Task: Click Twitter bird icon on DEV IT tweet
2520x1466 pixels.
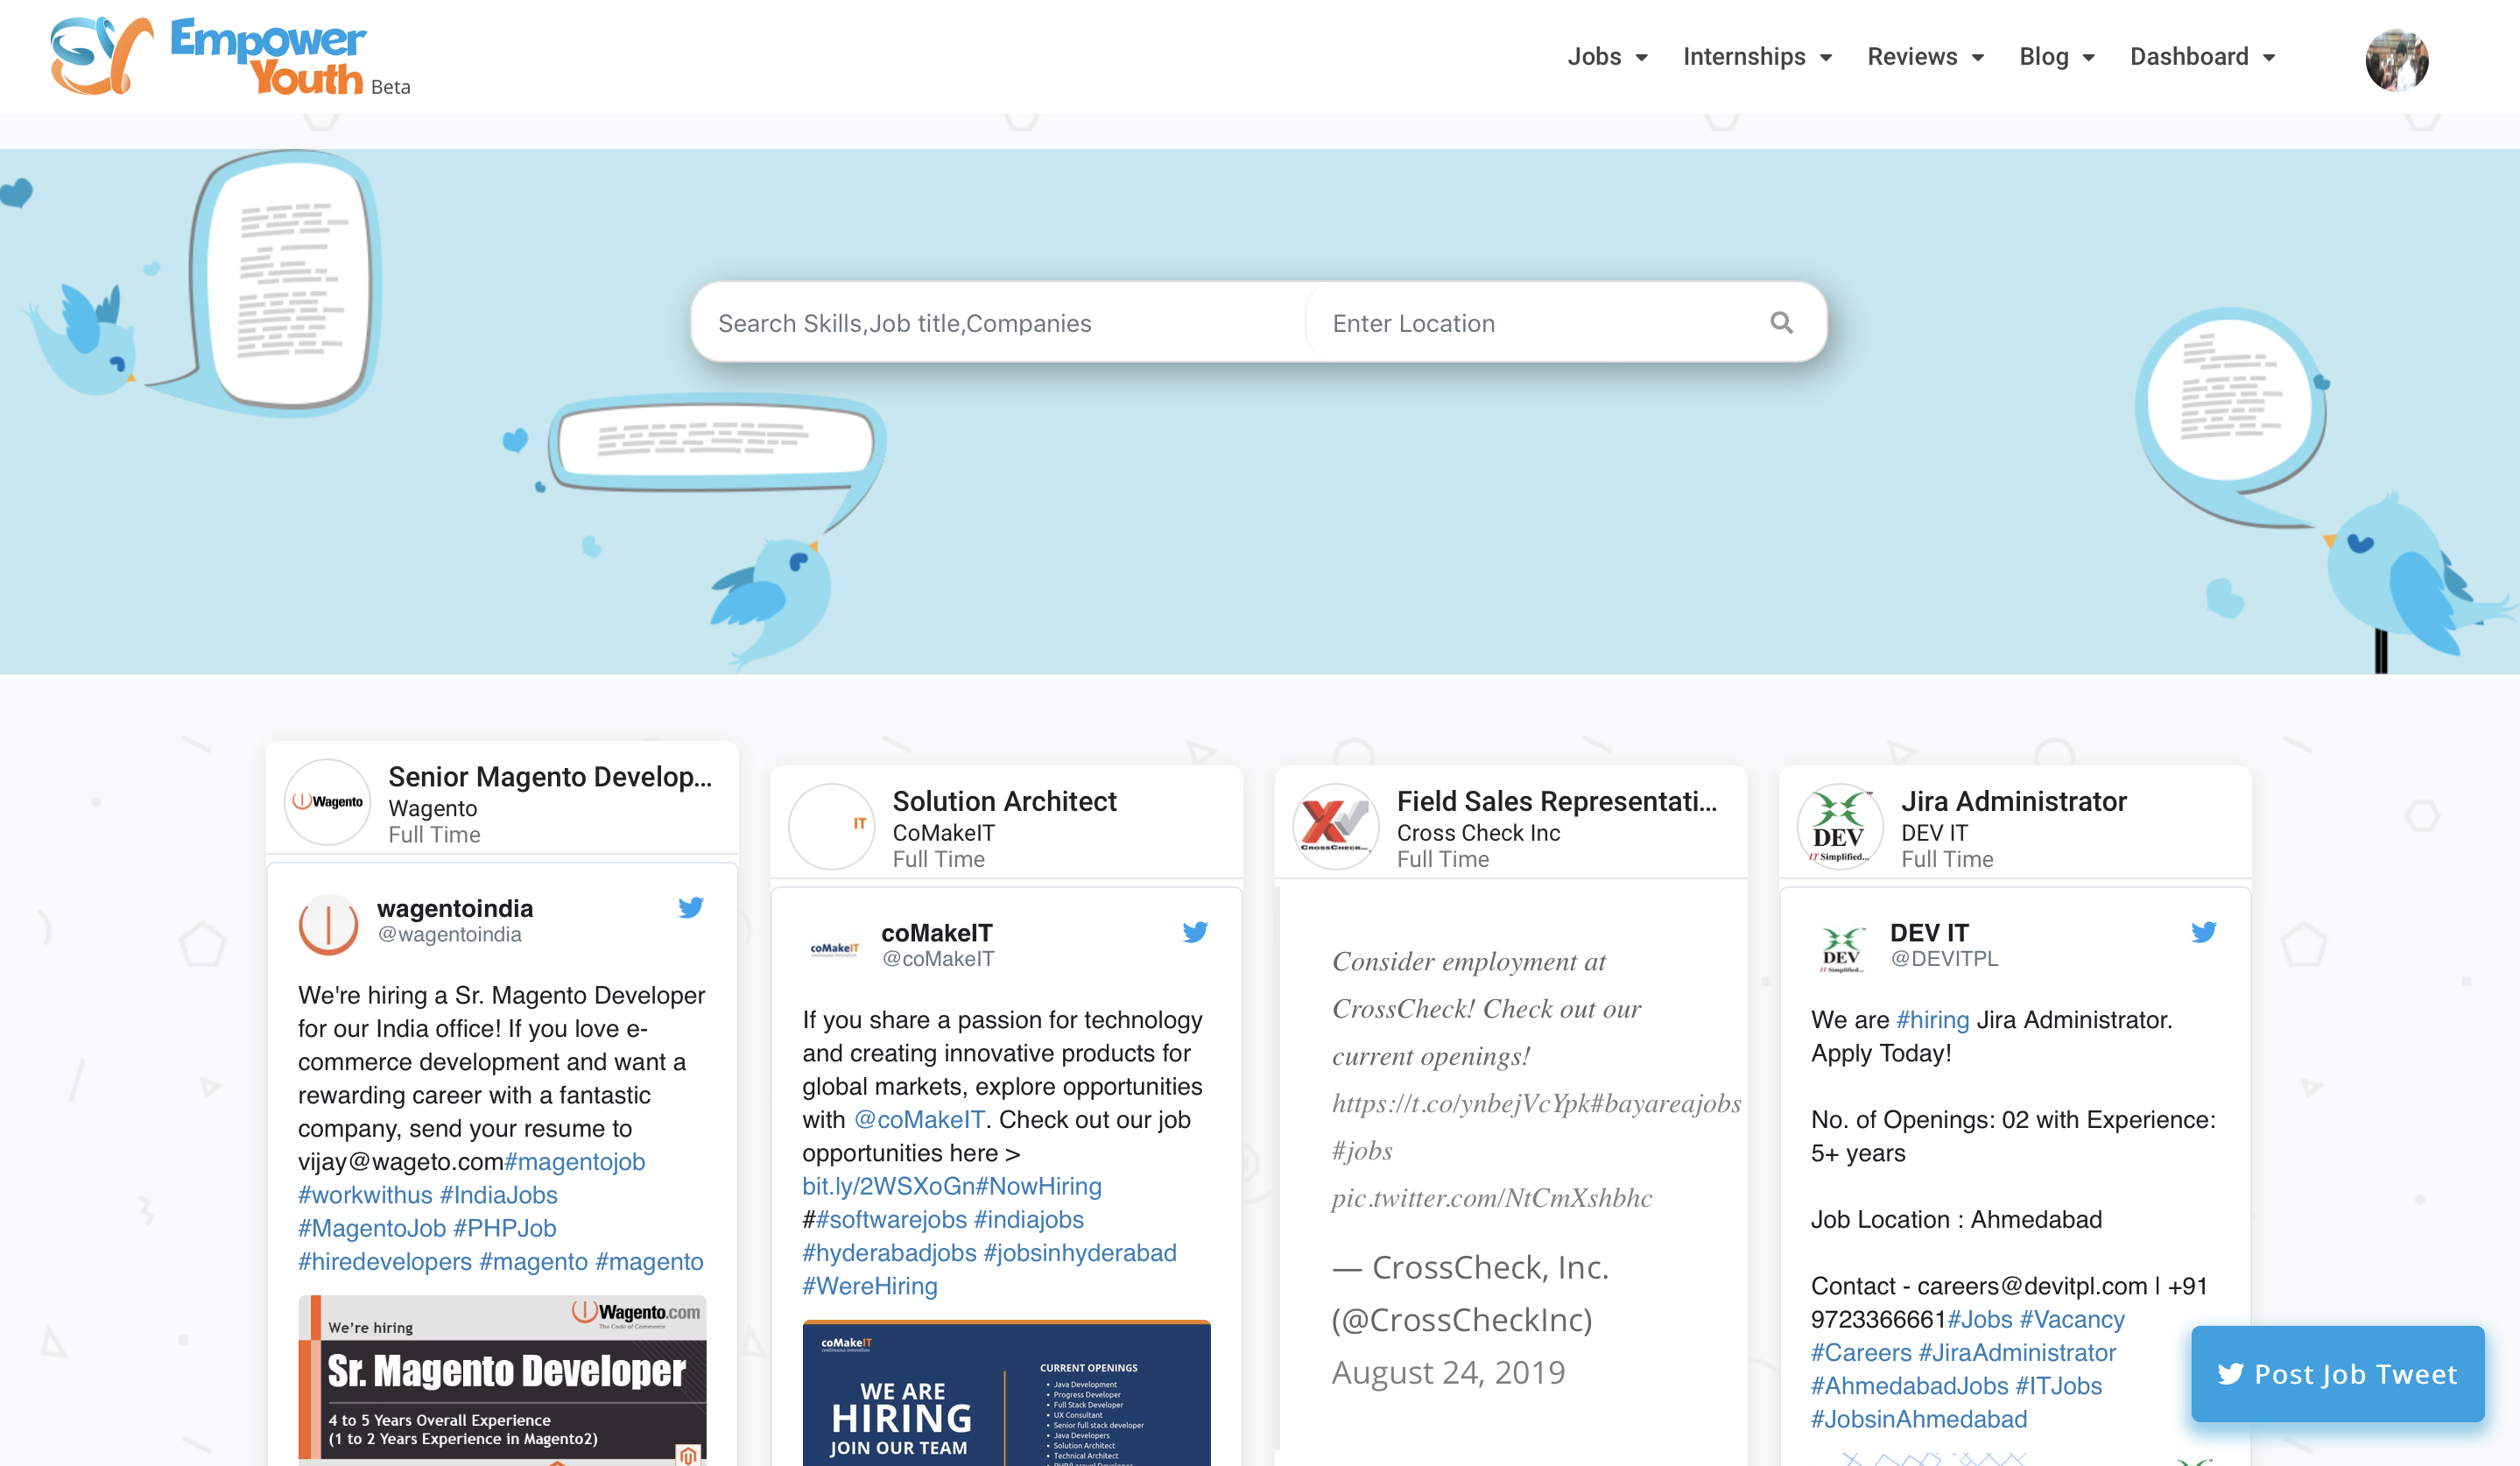Action: coord(2204,932)
